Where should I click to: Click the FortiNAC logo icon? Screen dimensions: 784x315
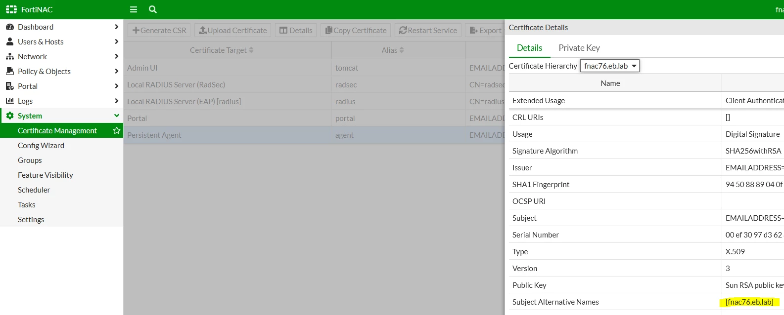(11, 9)
